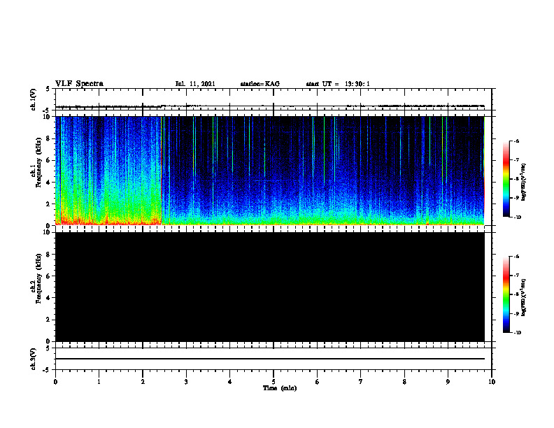Click the x-axis tick label "3" minutes

(x=186, y=382)
